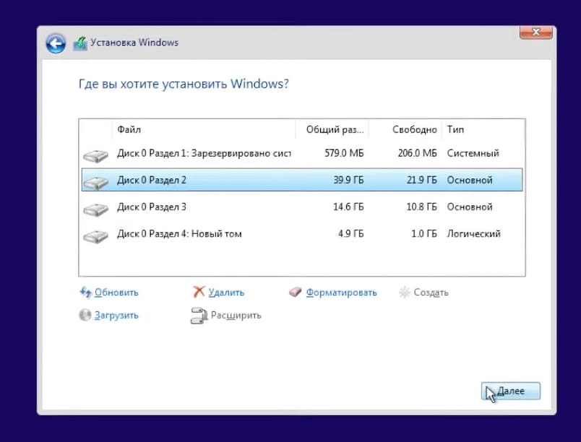Click Основной type in Раздел 3 row
The width and height of the screenshot is (581, 442).
[x=470, y=207]
